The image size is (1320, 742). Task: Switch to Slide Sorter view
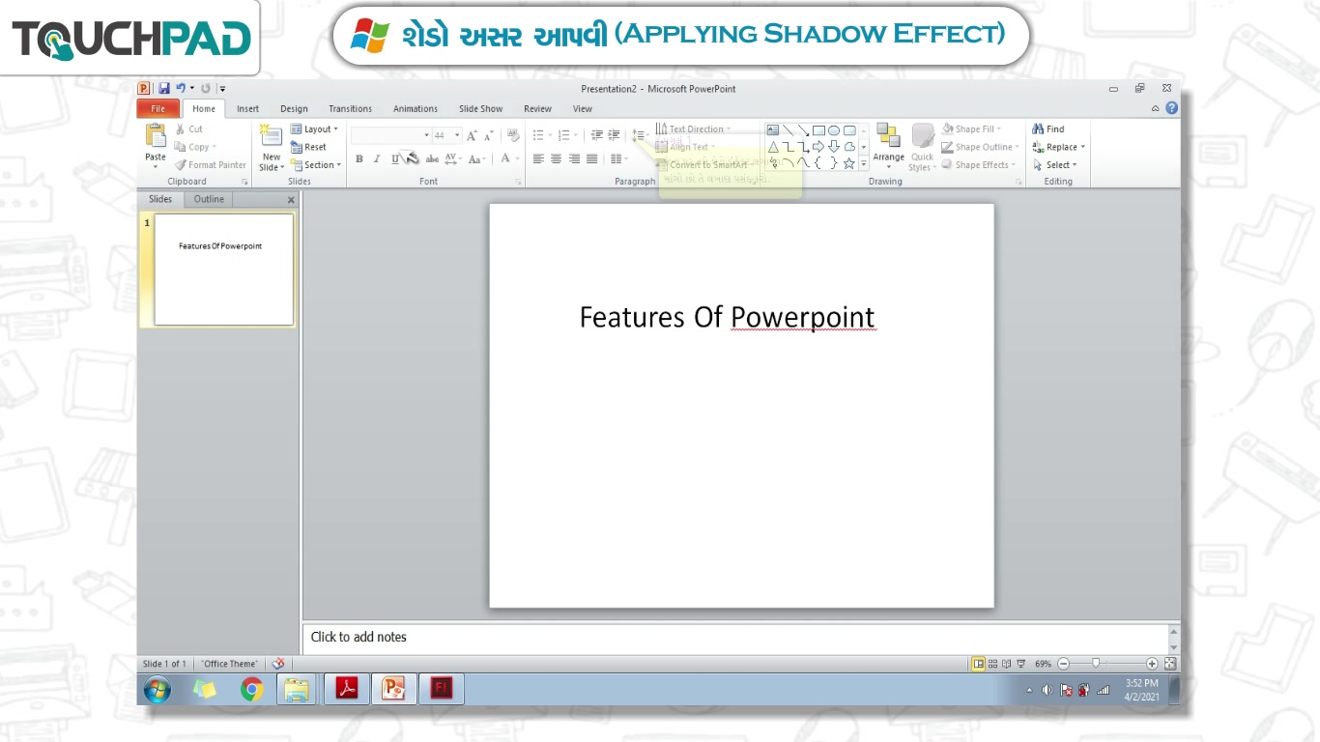[992, 664]
